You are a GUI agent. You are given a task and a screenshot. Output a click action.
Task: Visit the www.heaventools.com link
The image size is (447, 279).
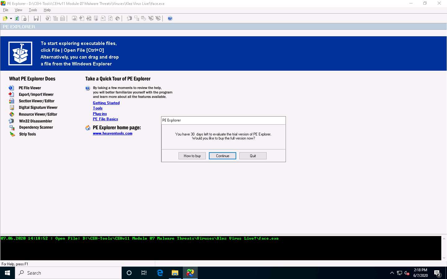click(x=112, y=133)
